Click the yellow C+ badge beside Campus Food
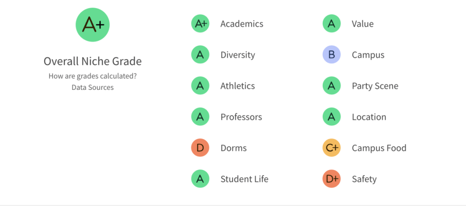The height and width of the screenshot is (206, 466). (332, 148)
